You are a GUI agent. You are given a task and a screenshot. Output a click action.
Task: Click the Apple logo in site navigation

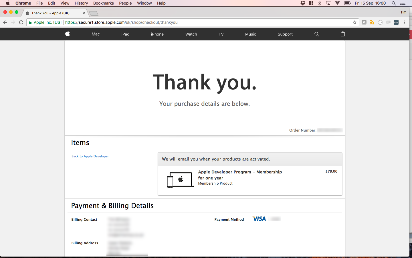[x=68, y=34]
